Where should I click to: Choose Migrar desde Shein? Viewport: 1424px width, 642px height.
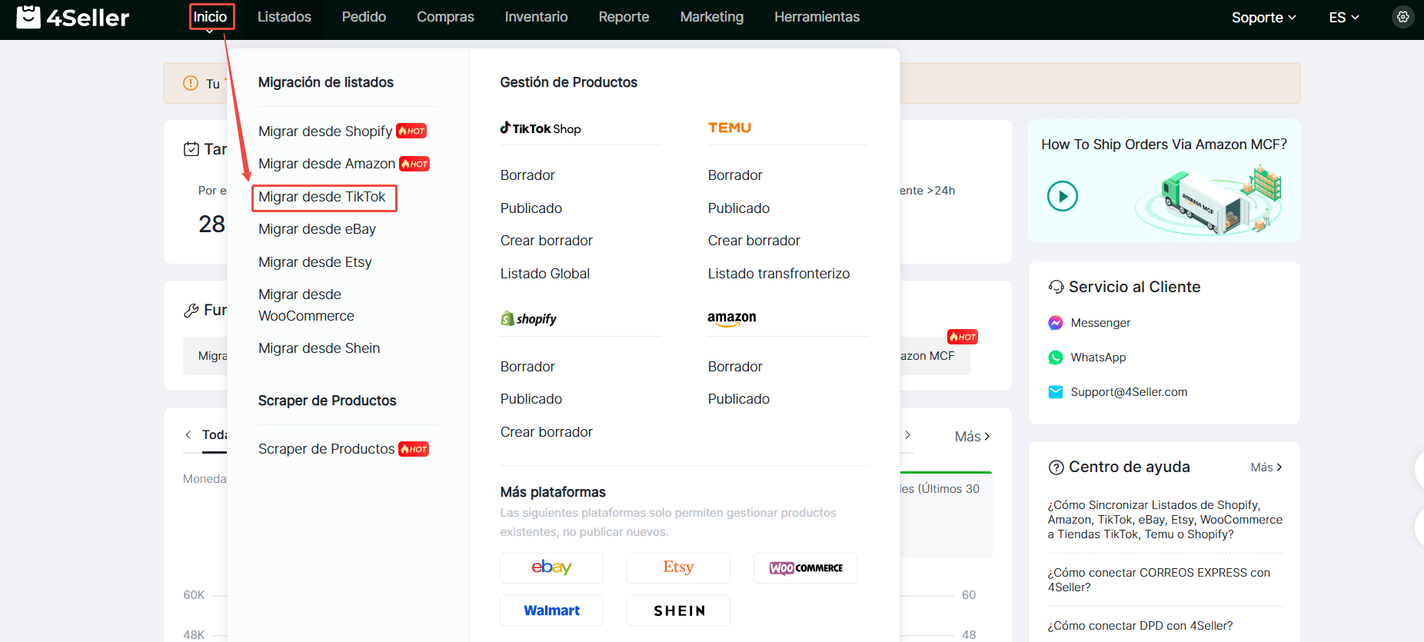pyautogui.click(x=319, y=348)
